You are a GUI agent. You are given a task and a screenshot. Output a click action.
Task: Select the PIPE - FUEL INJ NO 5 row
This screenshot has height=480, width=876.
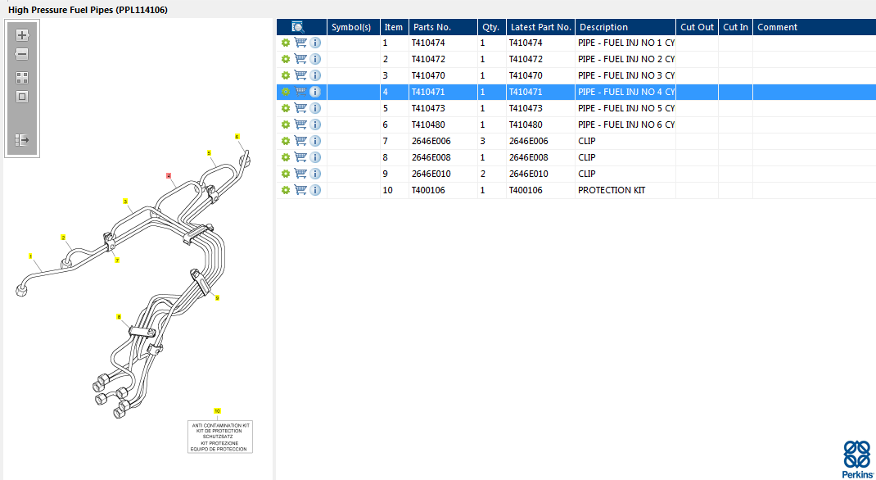(625, 108)
